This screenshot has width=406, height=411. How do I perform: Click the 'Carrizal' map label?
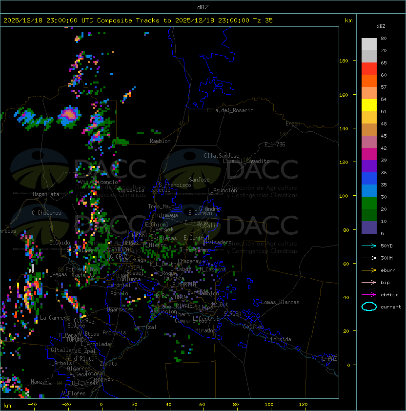tap(145, 327)
